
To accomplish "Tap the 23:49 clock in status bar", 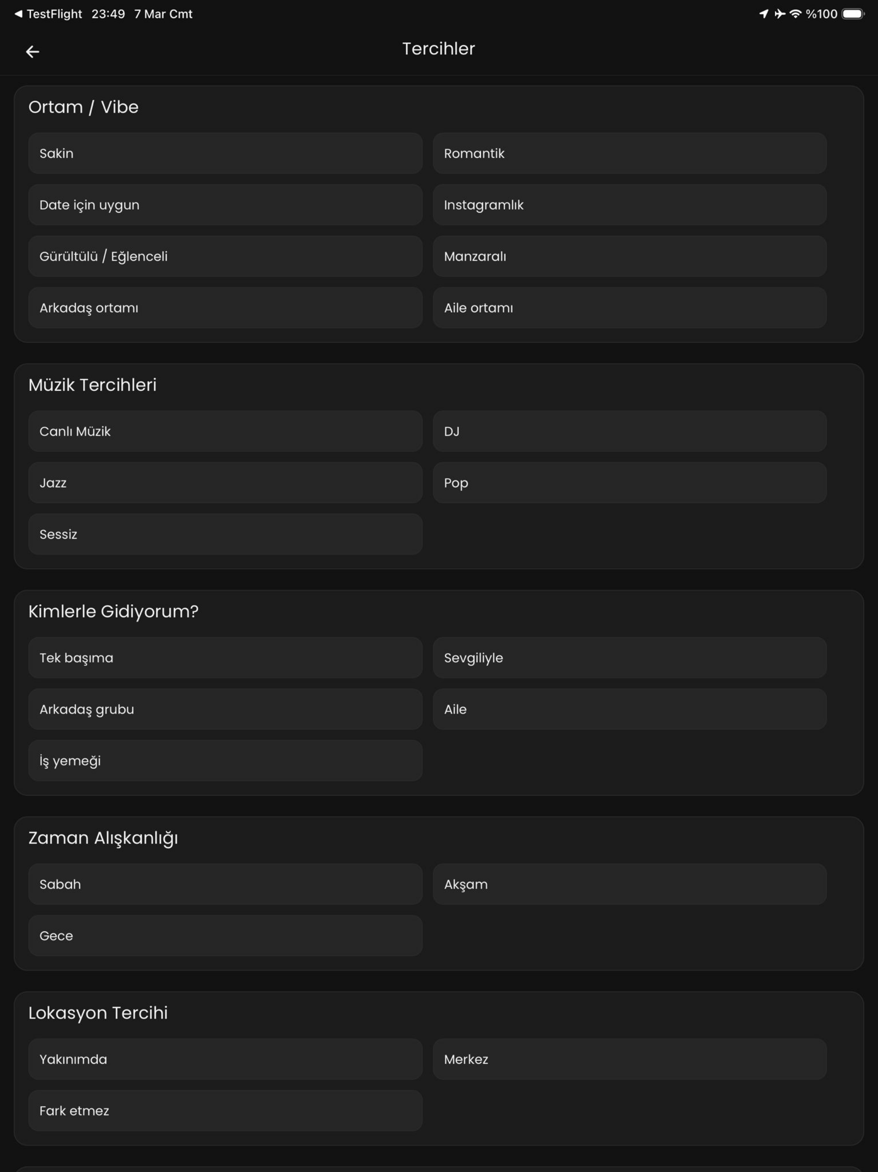I will [108, 14].
